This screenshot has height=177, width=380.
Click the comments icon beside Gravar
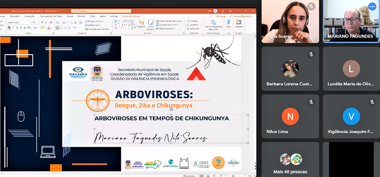tap(211, 16)
